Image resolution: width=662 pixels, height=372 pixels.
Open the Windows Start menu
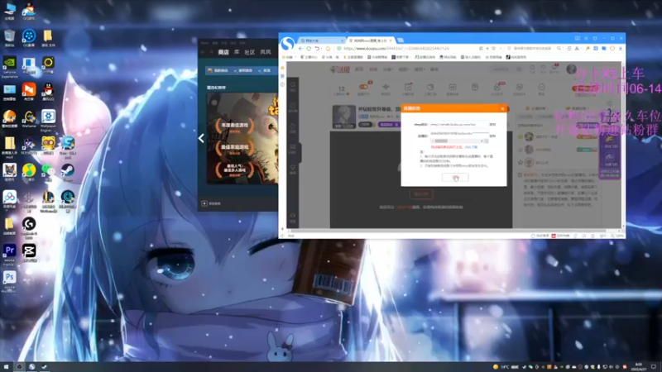tap(6, 367)
